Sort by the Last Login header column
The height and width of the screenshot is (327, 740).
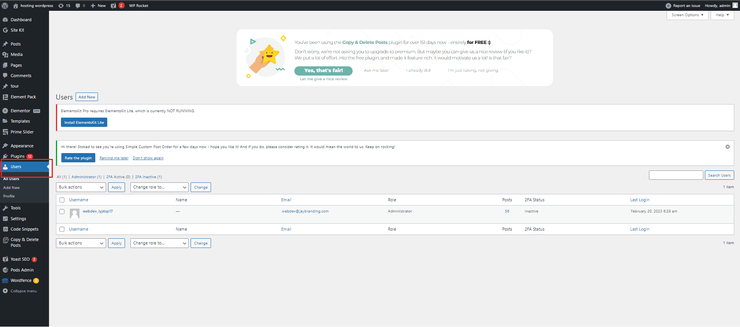point(640,200)
